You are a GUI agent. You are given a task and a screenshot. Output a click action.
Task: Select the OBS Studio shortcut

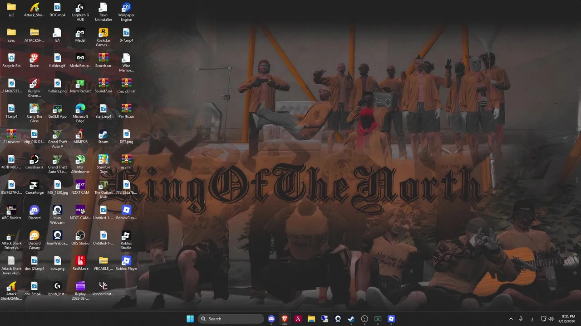point(80,238)
